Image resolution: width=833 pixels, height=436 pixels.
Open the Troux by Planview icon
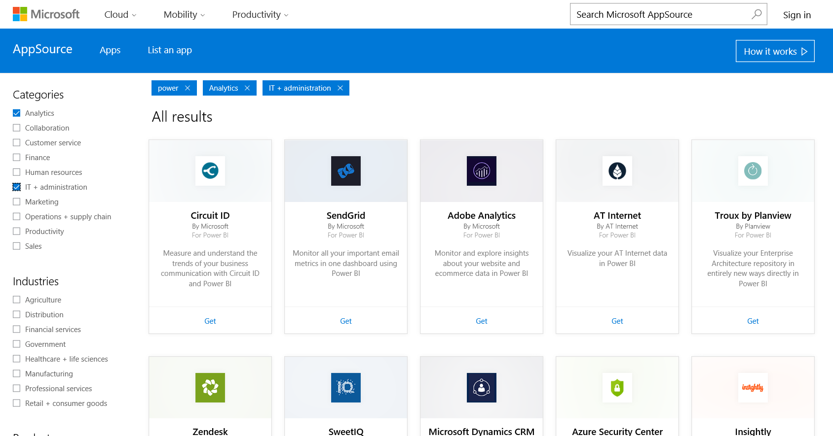753,171
